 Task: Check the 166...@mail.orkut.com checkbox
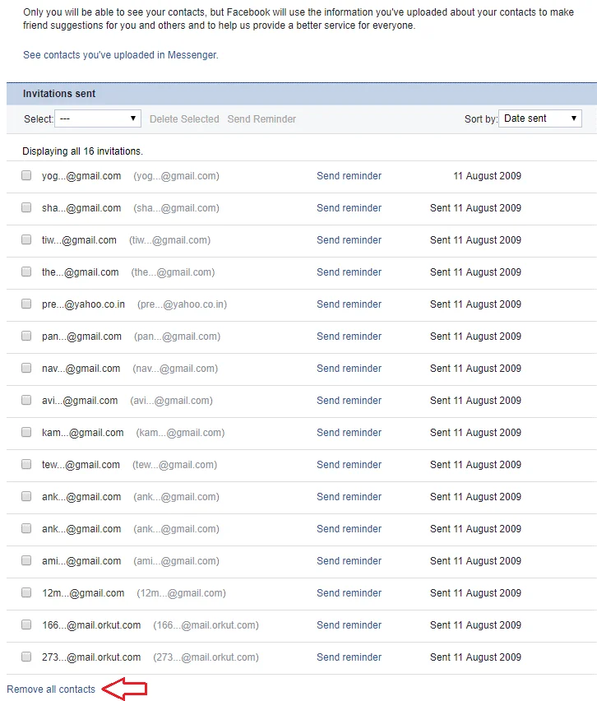[26, 624]
